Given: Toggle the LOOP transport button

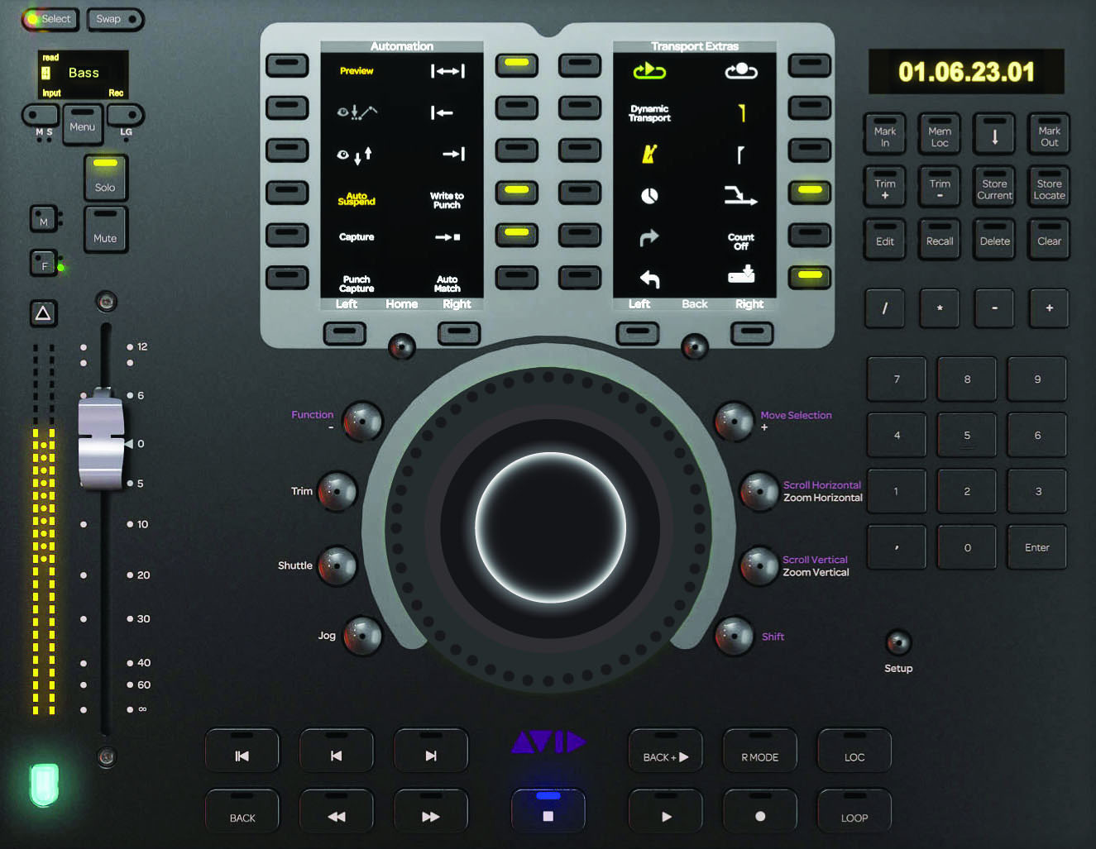Looking at the screenshot, I should click(854, 812).
